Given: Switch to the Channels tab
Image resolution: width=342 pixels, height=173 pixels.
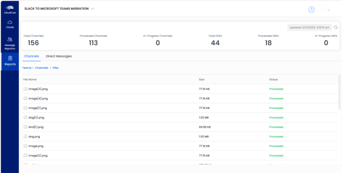Looking at the screenshot, I should coord(31,56).
